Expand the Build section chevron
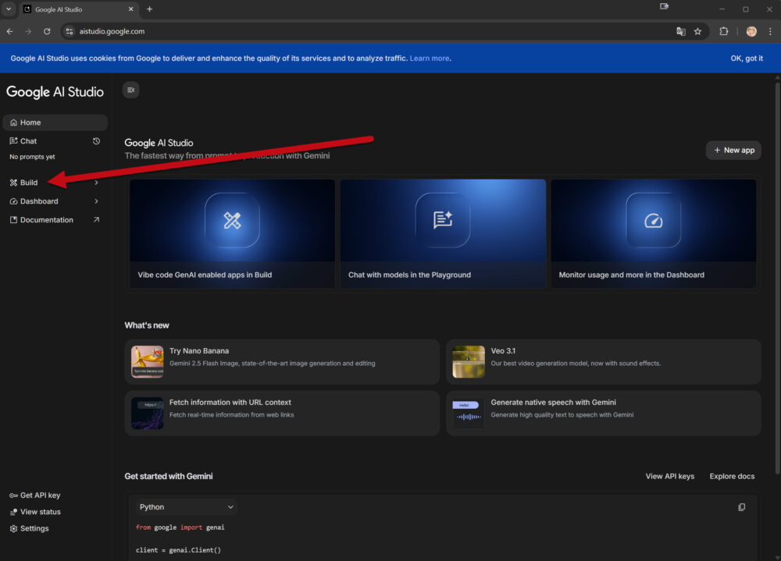Viewport: 781px width, 561px height. (x=96, y=183)
